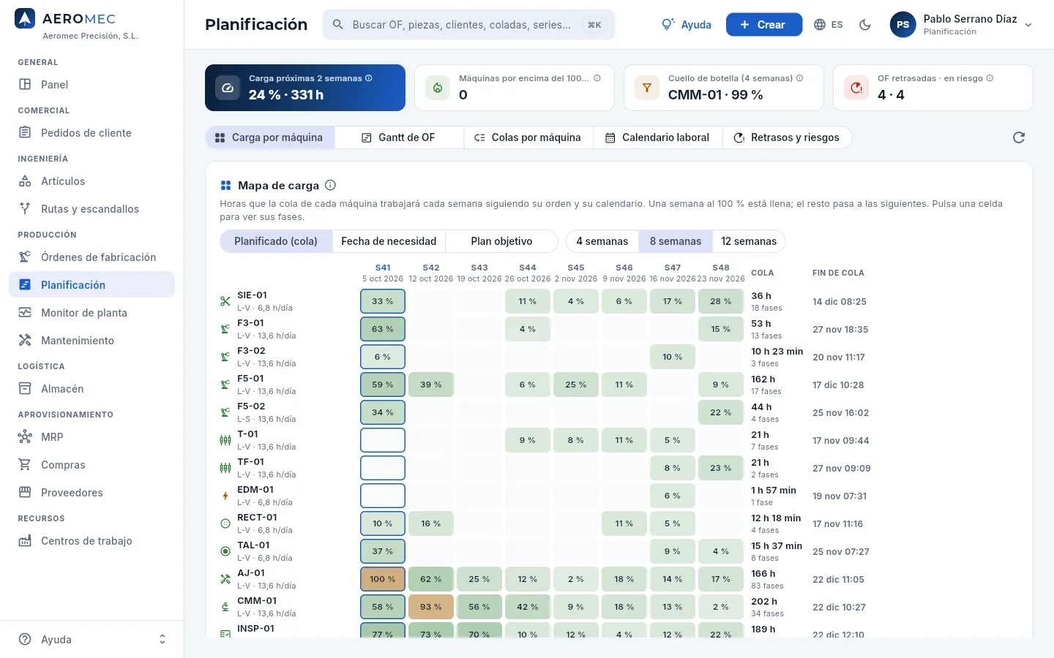This screenshot has height=658, width=1054.
Task: Open OF retrasadas en riesgo card
Action: [x=933, y=88]
